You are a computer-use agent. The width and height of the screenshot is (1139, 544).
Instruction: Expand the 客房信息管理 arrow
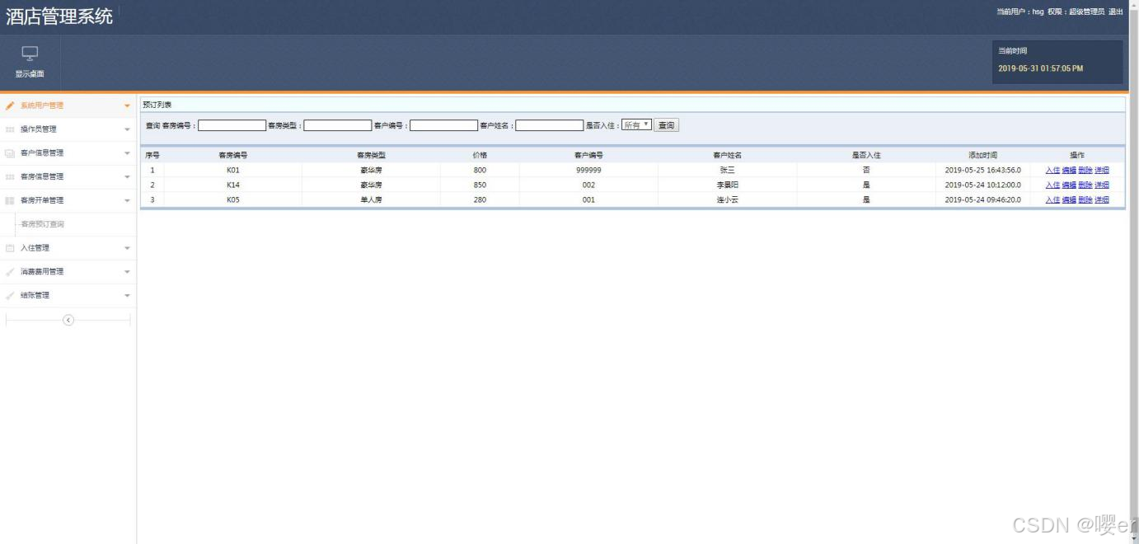click(127, 177)
